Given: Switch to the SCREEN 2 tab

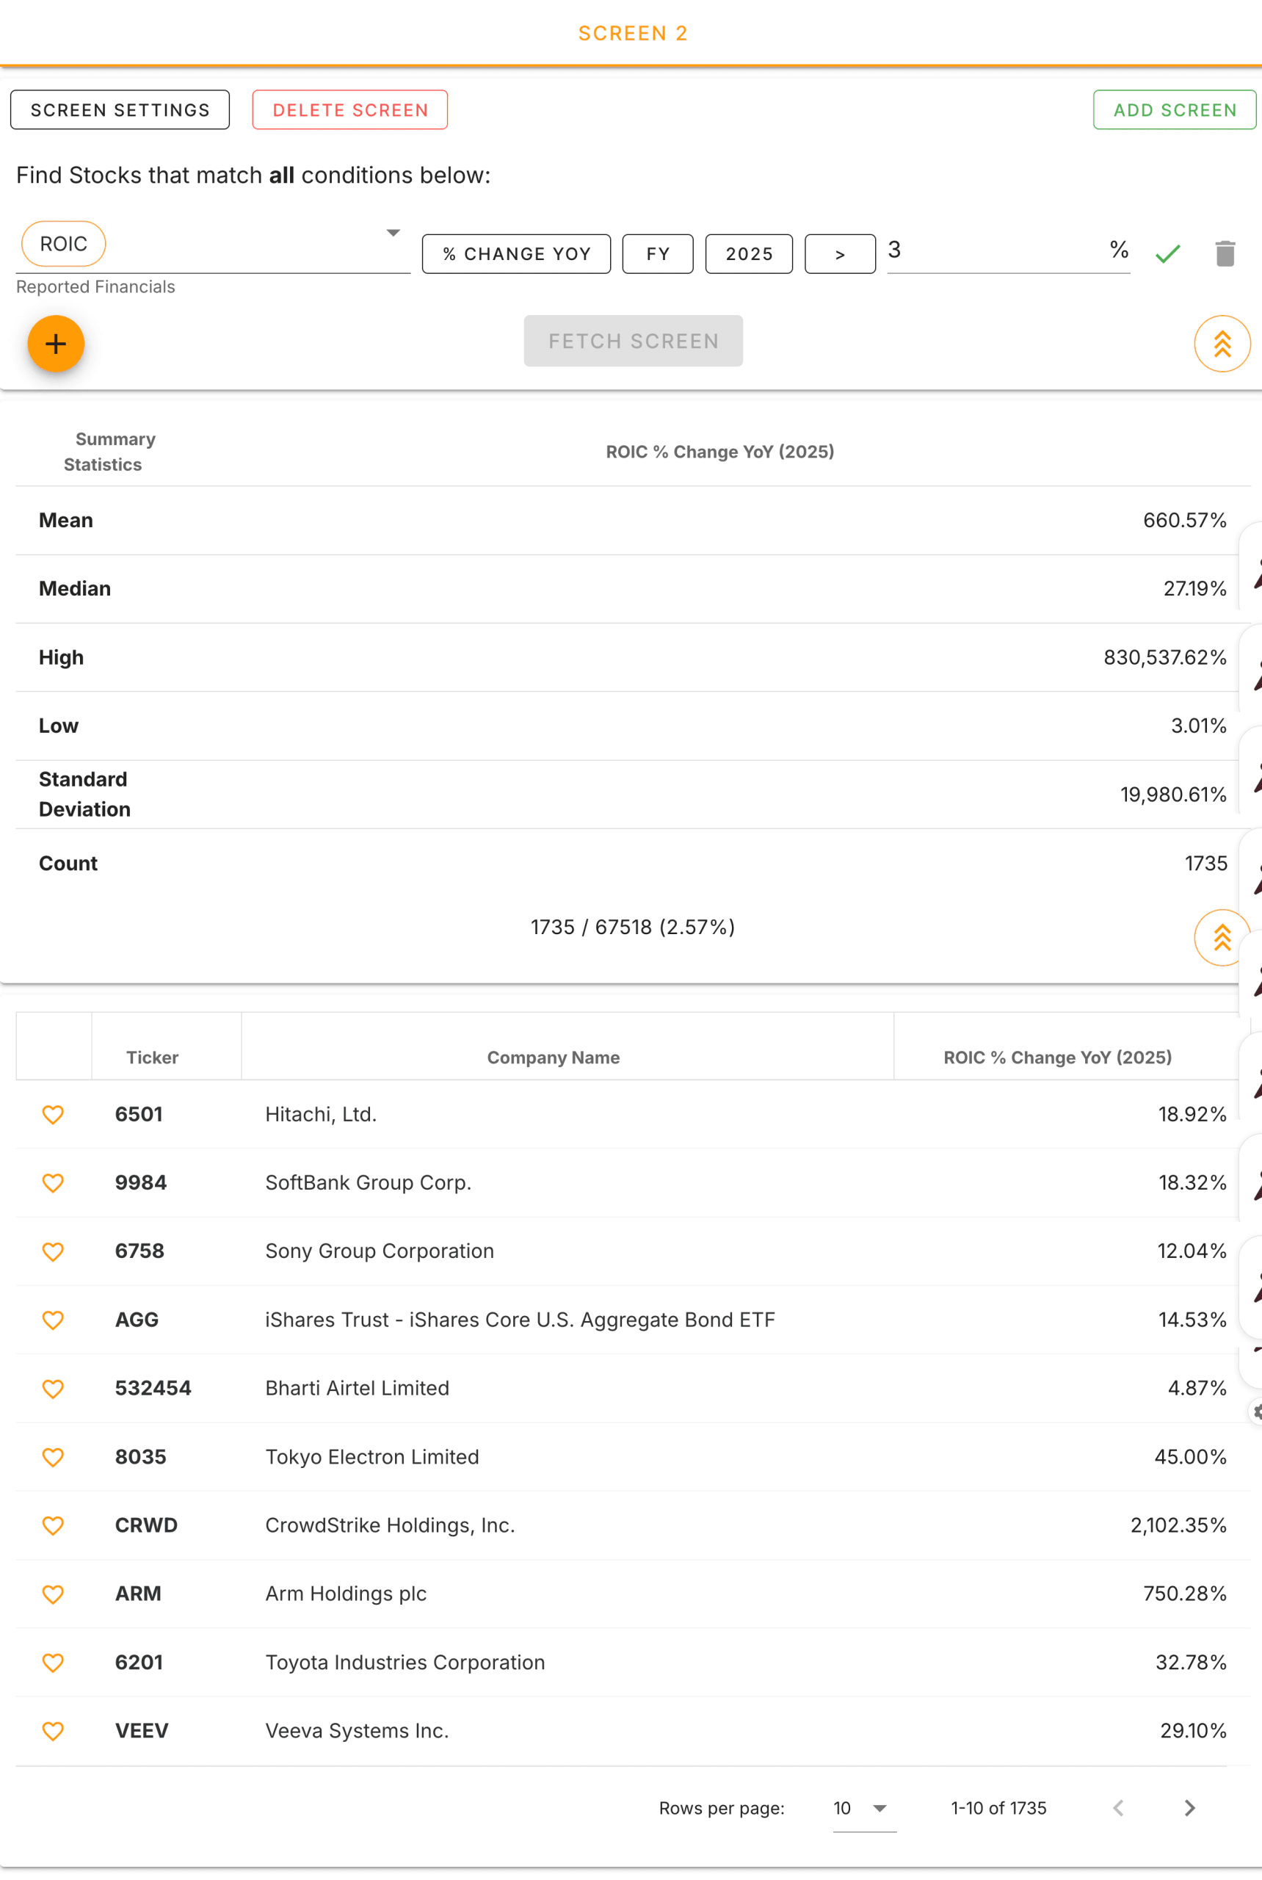Looking at the screenshot, I should (633, 33).
